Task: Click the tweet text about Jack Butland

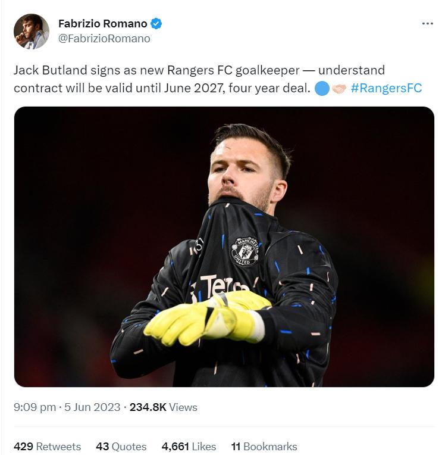Action: point(217,79)
